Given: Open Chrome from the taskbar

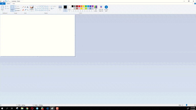Looking at the screenshot, I should click(x=27, y=108).
